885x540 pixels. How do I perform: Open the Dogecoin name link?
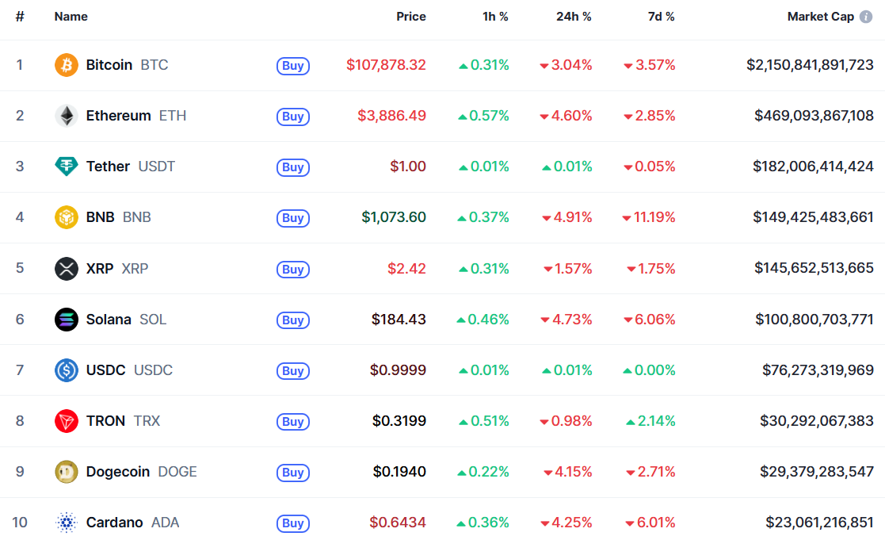[x=117, y=472]
